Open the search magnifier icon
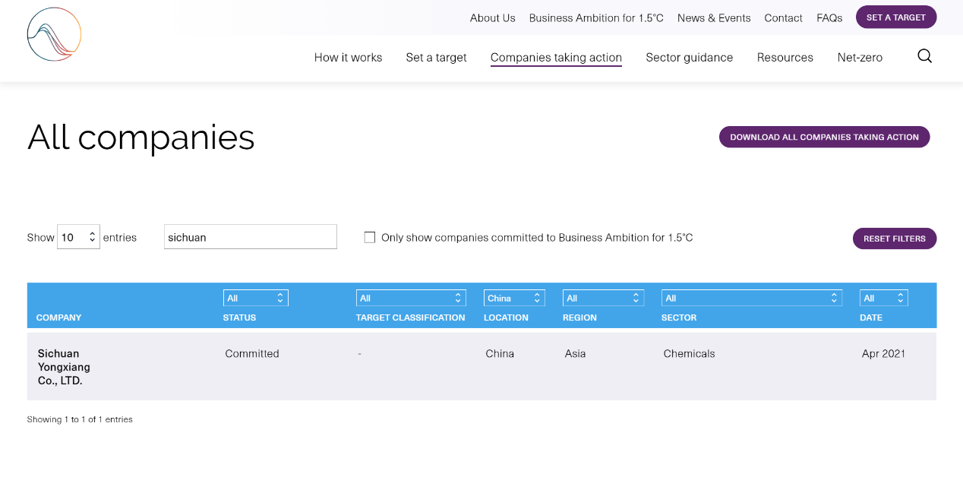Viewport: 963px width, 496px height. pyautogui.click(x=924, y=56)
